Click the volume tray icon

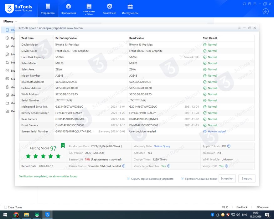(238, 215)
